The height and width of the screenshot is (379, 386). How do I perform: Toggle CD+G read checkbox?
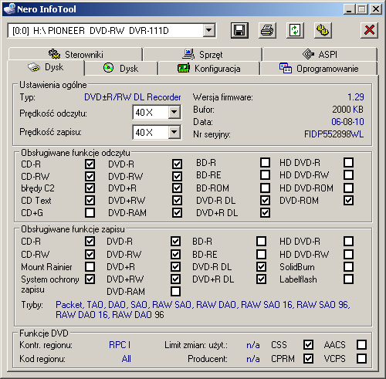90,213
